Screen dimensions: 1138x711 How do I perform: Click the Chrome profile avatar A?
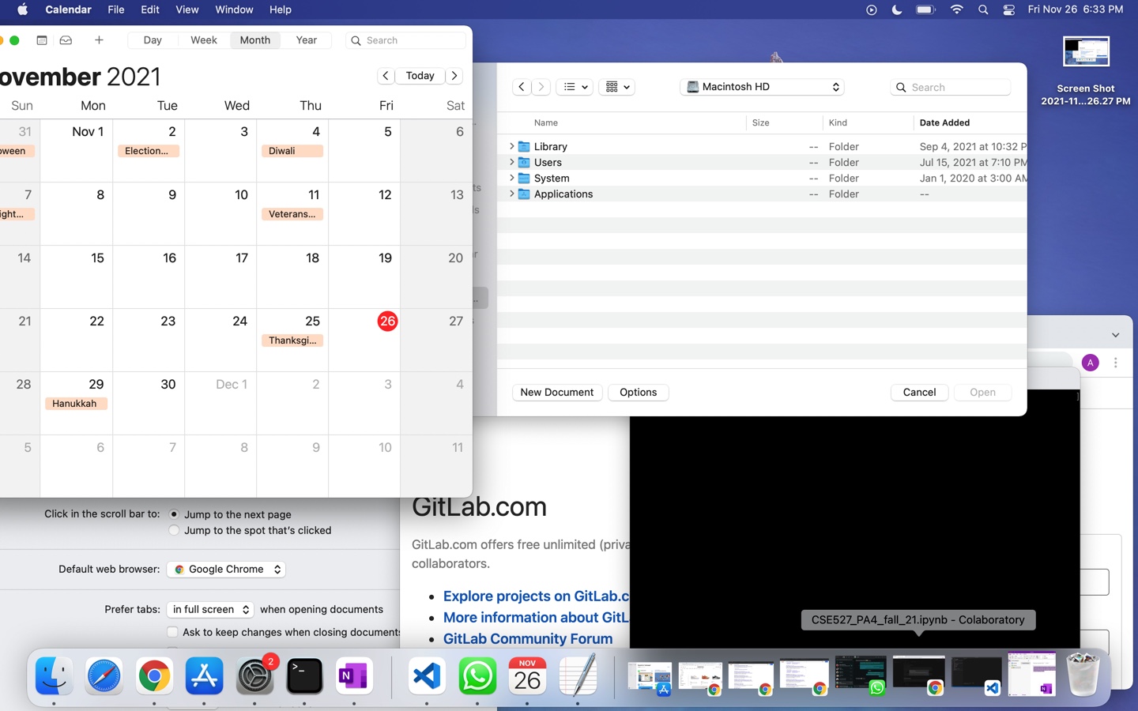click(1091, 363)
